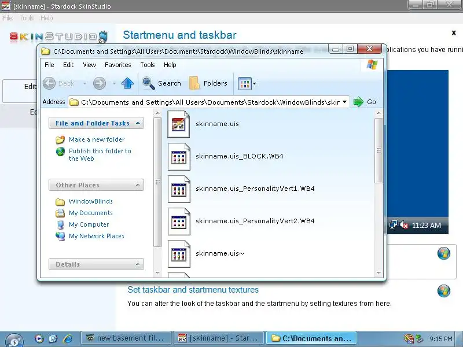
Task: Click the file list scroll-down arrow
Action: coord(379,273)
